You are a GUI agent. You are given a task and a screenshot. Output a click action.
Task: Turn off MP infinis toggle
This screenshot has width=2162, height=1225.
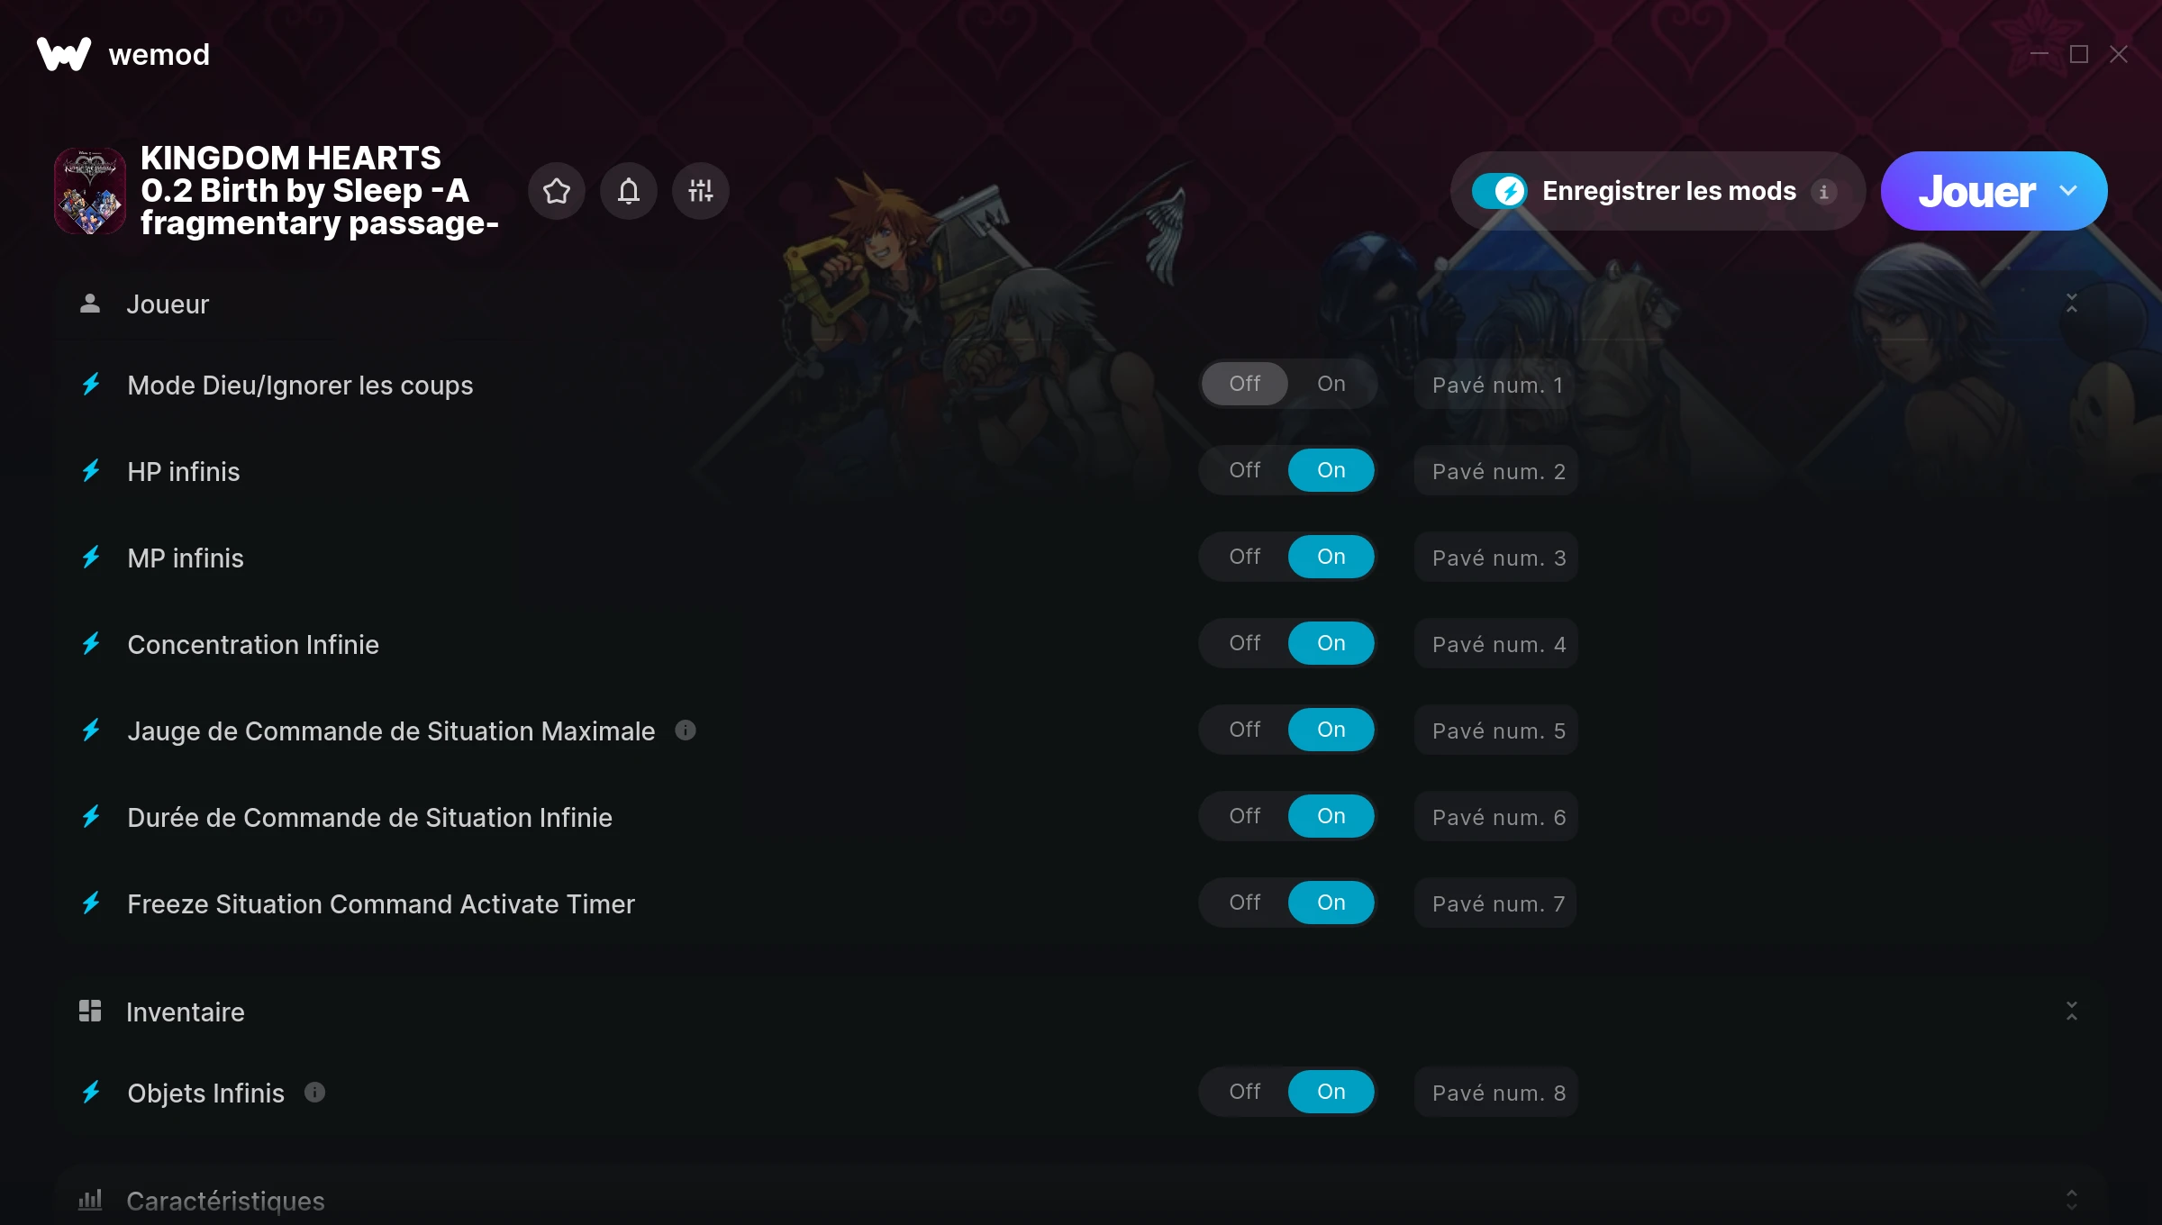click(1245, 557)
